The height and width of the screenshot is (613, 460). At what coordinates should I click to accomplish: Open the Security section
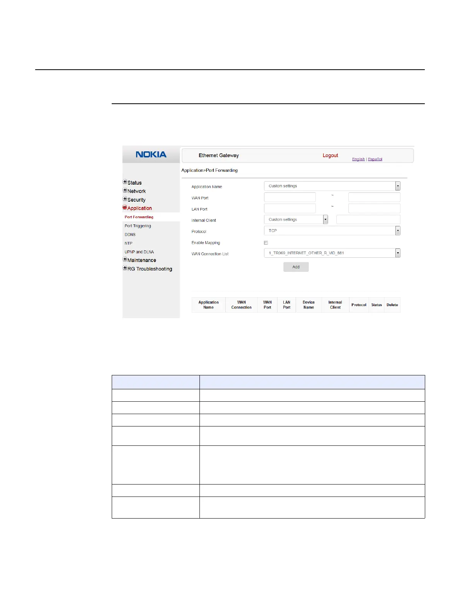point(136,200)
